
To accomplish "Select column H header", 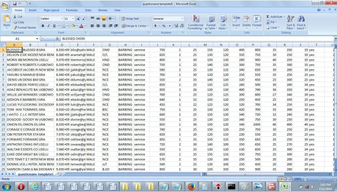I will pos(125,45).
